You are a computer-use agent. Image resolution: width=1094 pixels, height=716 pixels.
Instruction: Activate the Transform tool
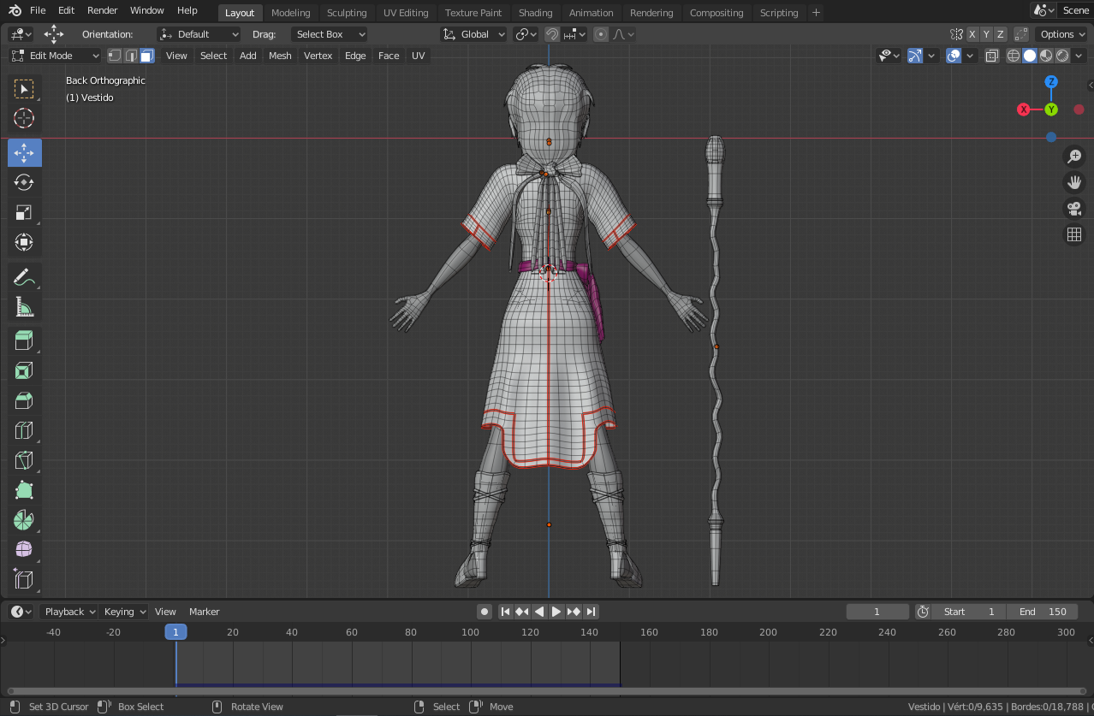click(x=24, y=242)
